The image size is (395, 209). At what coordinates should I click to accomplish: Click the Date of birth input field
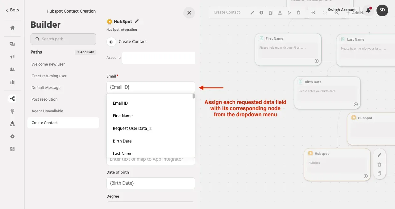(x=151, y=183)
